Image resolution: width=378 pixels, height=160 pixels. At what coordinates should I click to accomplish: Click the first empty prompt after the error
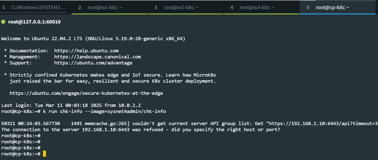coord(21,136)
